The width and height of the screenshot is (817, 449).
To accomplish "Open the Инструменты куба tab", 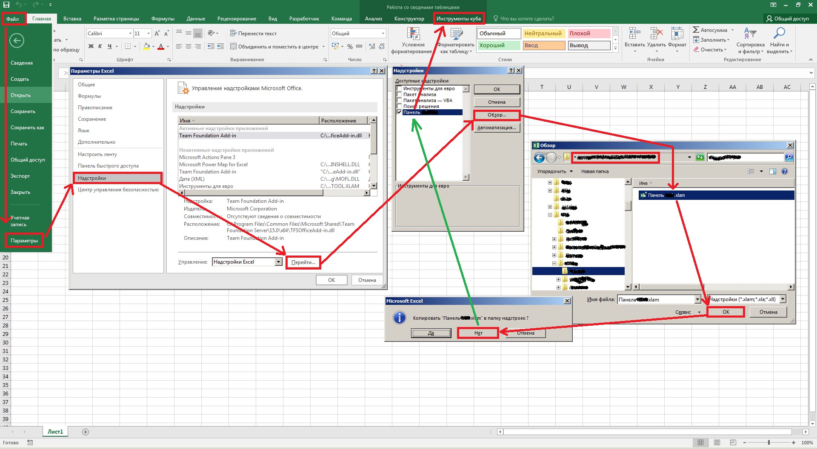I will point(459,18).
